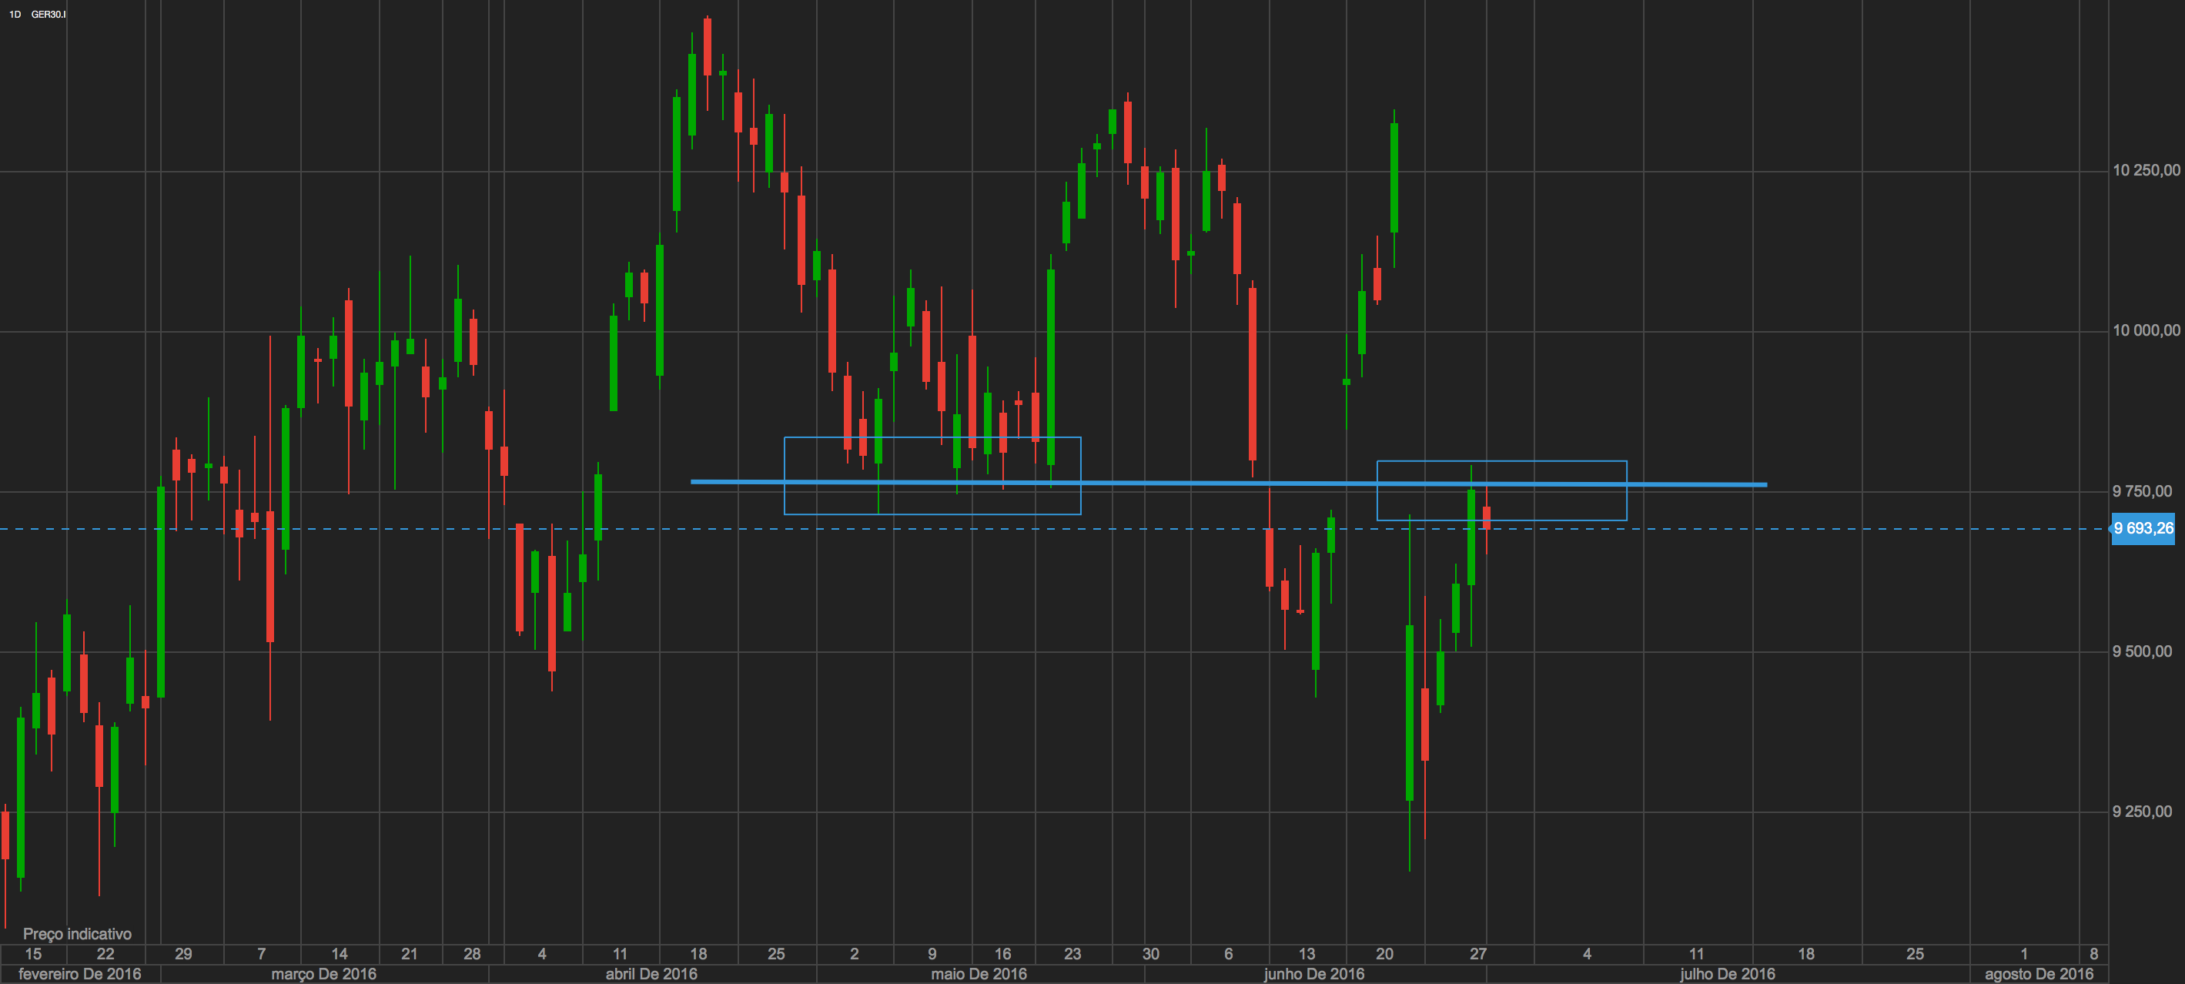Select the right blue rectangle drawing near June 27
2185x984 pixels.
(1569, 461)
